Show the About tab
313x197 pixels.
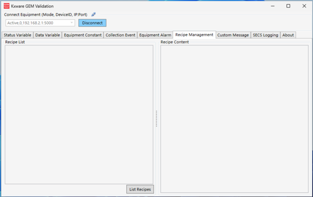pos(288,35)
